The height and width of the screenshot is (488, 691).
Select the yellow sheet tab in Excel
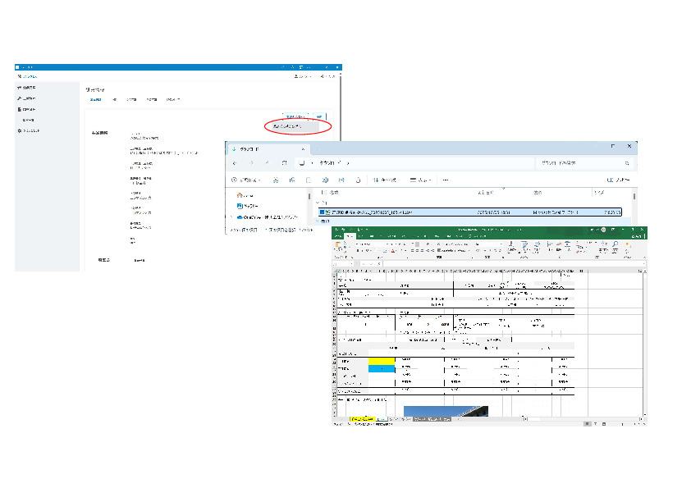pos(363,419)
